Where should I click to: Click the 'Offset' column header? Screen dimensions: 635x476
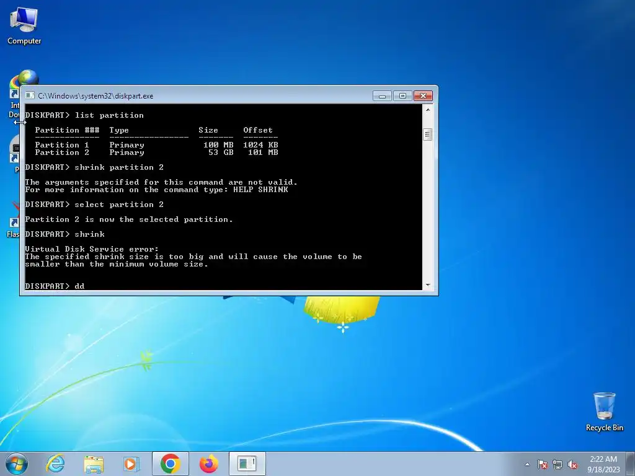tap(258, 130)
